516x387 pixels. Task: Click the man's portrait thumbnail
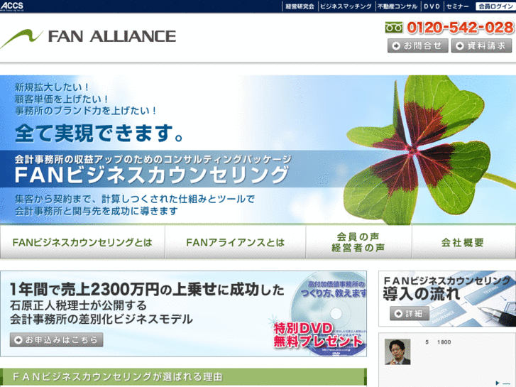(397, 351)
